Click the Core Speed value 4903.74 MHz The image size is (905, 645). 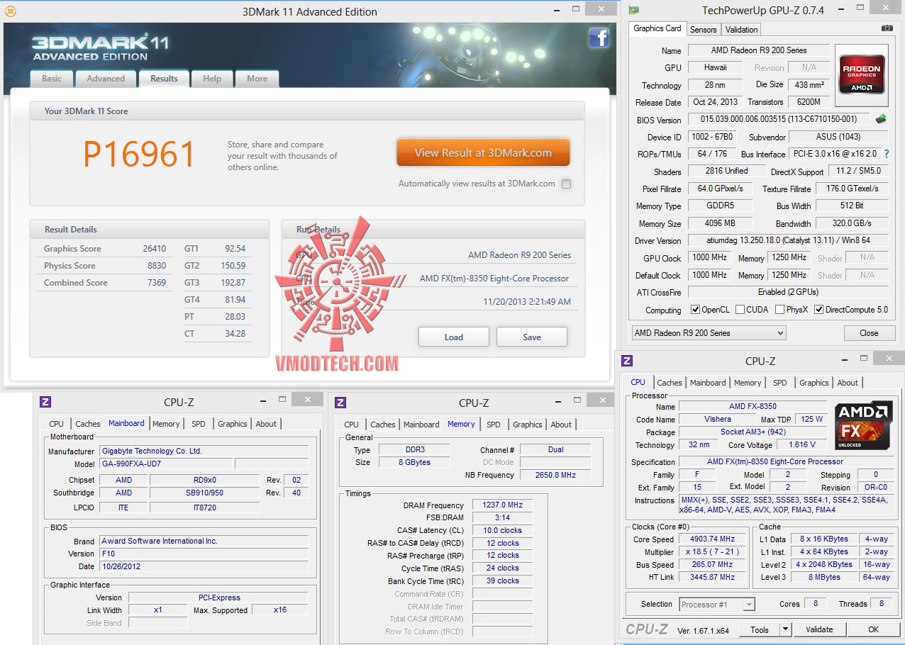click(x=712, y=539)
